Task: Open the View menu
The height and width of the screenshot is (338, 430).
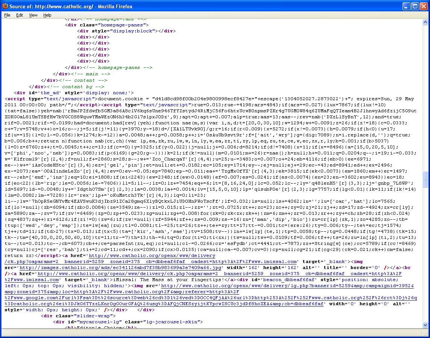Action: point(33,15)
